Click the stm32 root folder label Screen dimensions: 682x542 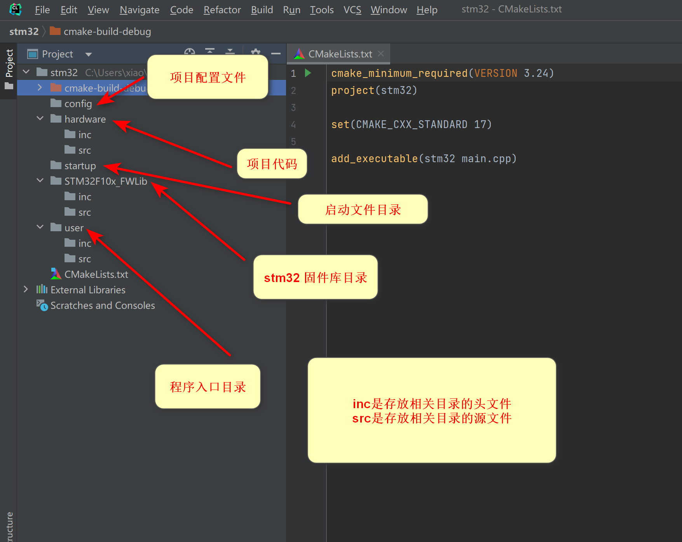(x=64, y=73)
